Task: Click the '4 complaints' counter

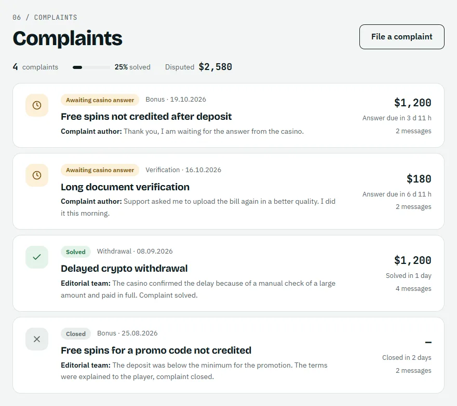Action: [x=35, y=67]
